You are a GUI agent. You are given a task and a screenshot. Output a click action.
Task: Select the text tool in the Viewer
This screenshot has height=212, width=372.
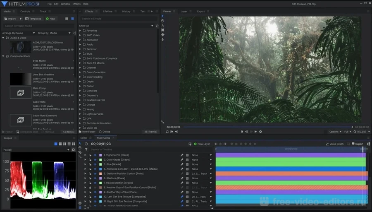click(162, 25)
